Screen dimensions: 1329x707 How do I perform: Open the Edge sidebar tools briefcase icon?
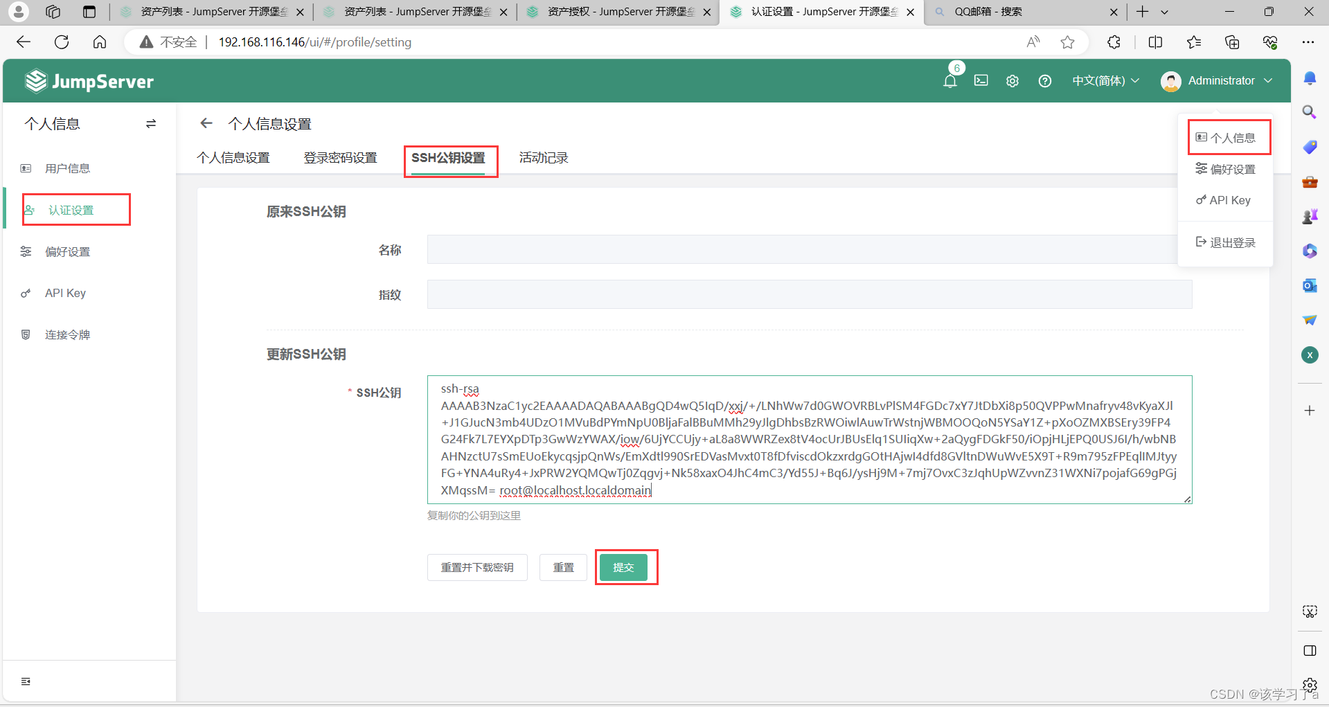coord(1310,181)
